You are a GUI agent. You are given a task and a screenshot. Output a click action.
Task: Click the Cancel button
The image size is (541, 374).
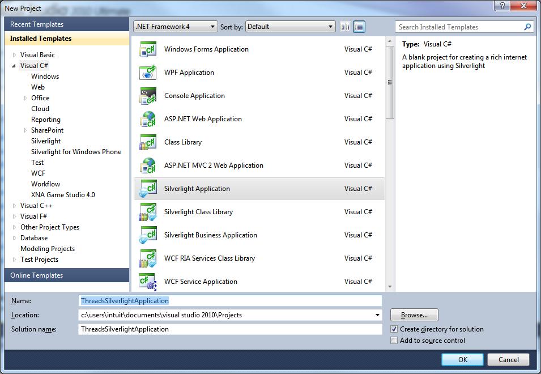tap(508, 359)
